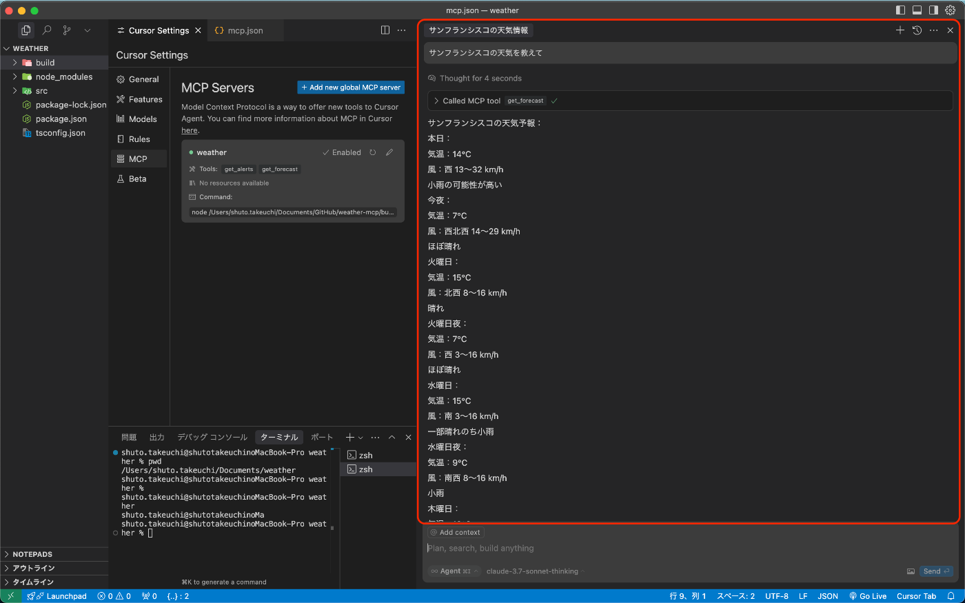Screen dimensions: 965x603
Task: Switch to the デバッグ コンソール tab
Action: tap(212, 437)
